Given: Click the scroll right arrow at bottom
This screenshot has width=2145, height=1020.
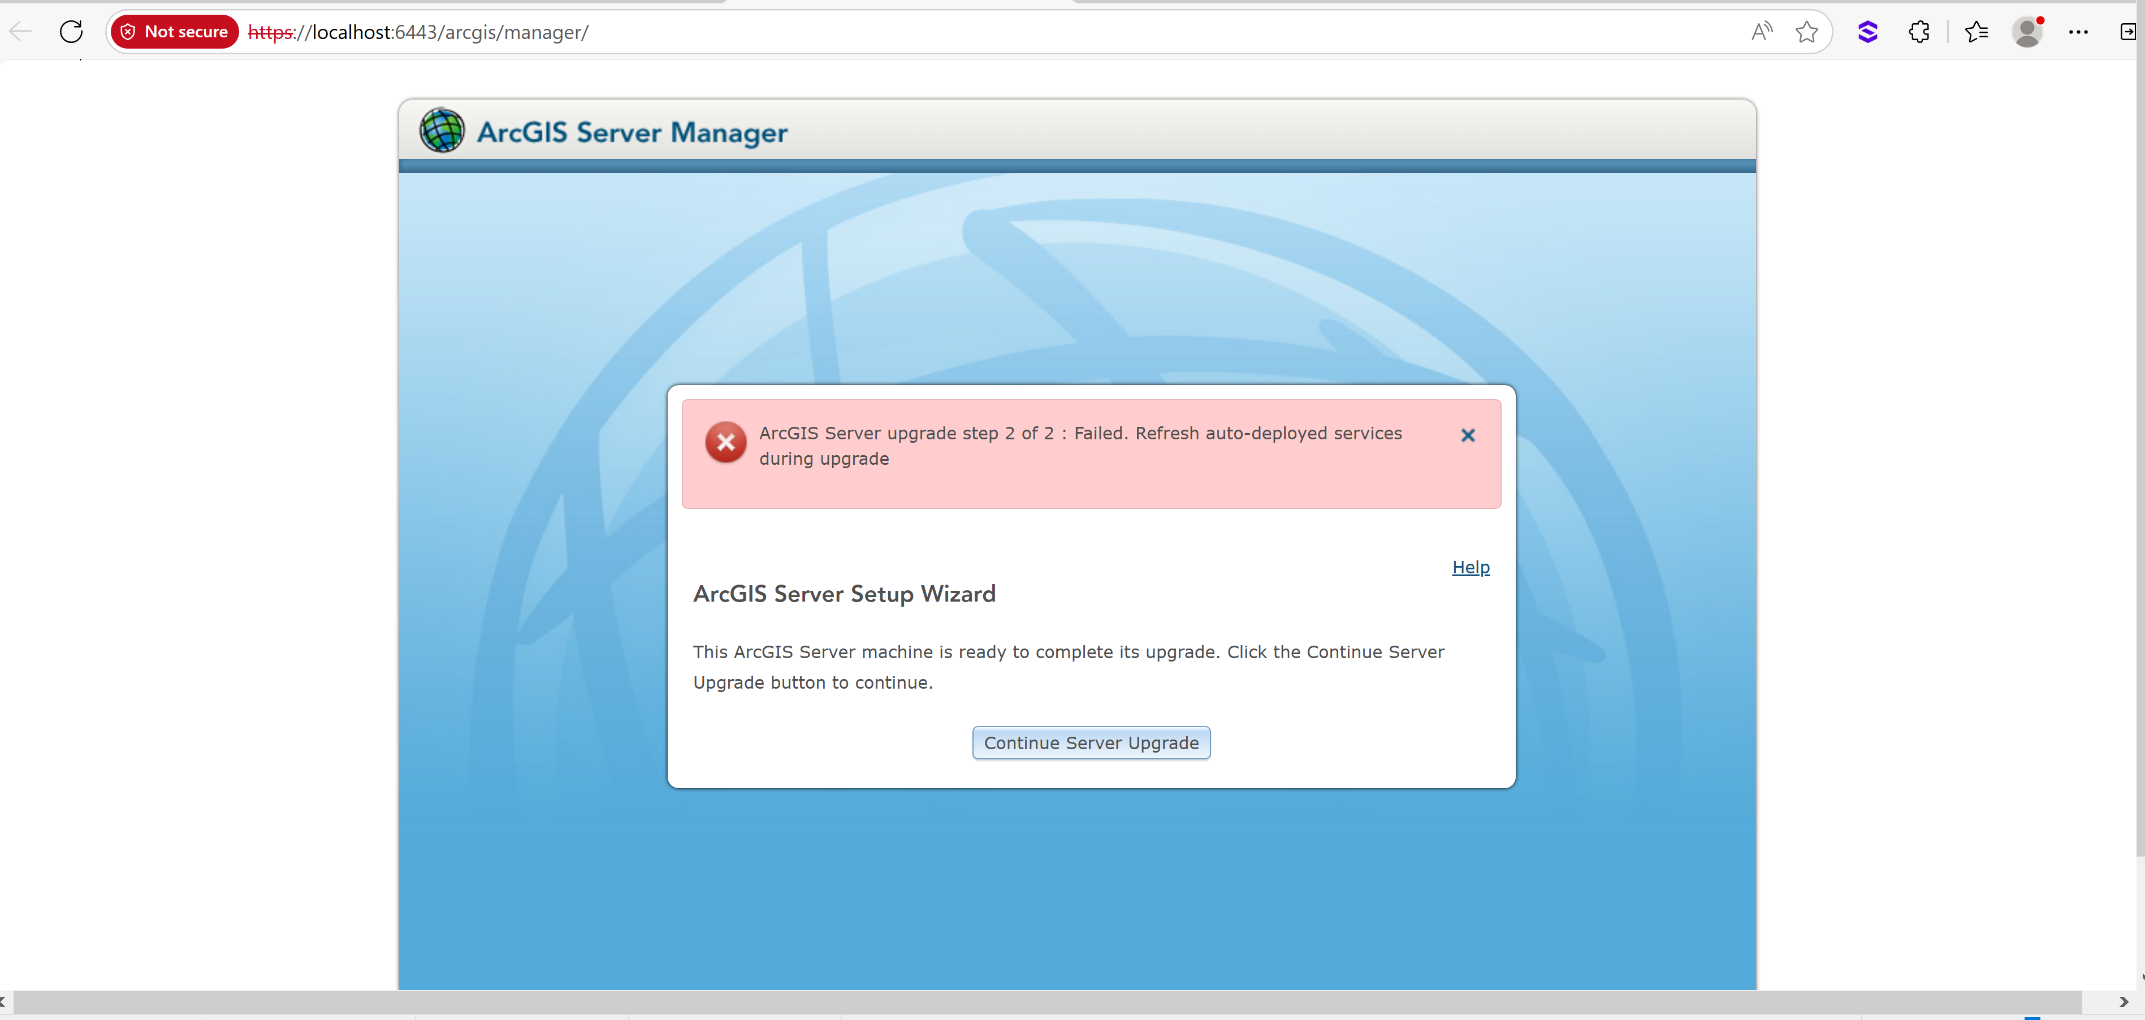Looking at the screenshot, I should pyautogui.click(x=2124, y=1002).
